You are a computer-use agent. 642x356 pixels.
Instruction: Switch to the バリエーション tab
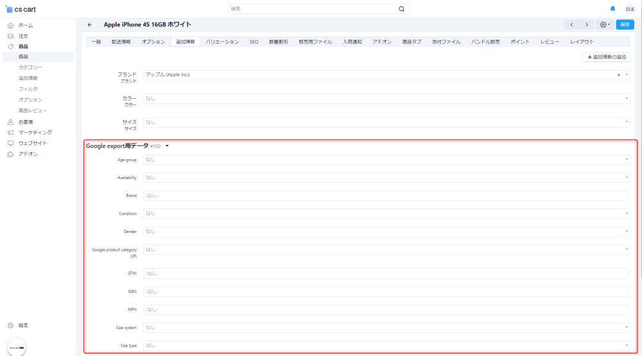coord(222,42)
